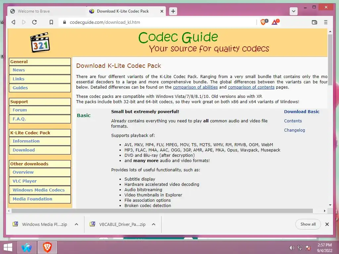Open the Action Center flag icon
Screen dimensions: 339x254
click(x=308, y=248)
